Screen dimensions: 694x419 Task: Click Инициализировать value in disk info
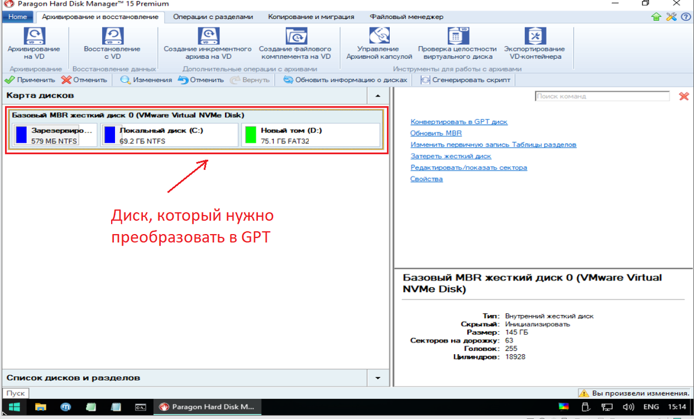pyautogui.click(x=537, y=324)
